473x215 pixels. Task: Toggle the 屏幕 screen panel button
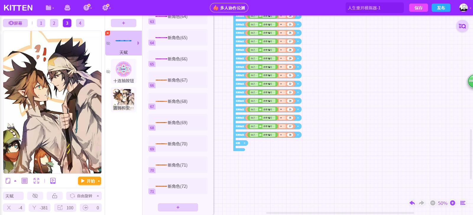15,23
